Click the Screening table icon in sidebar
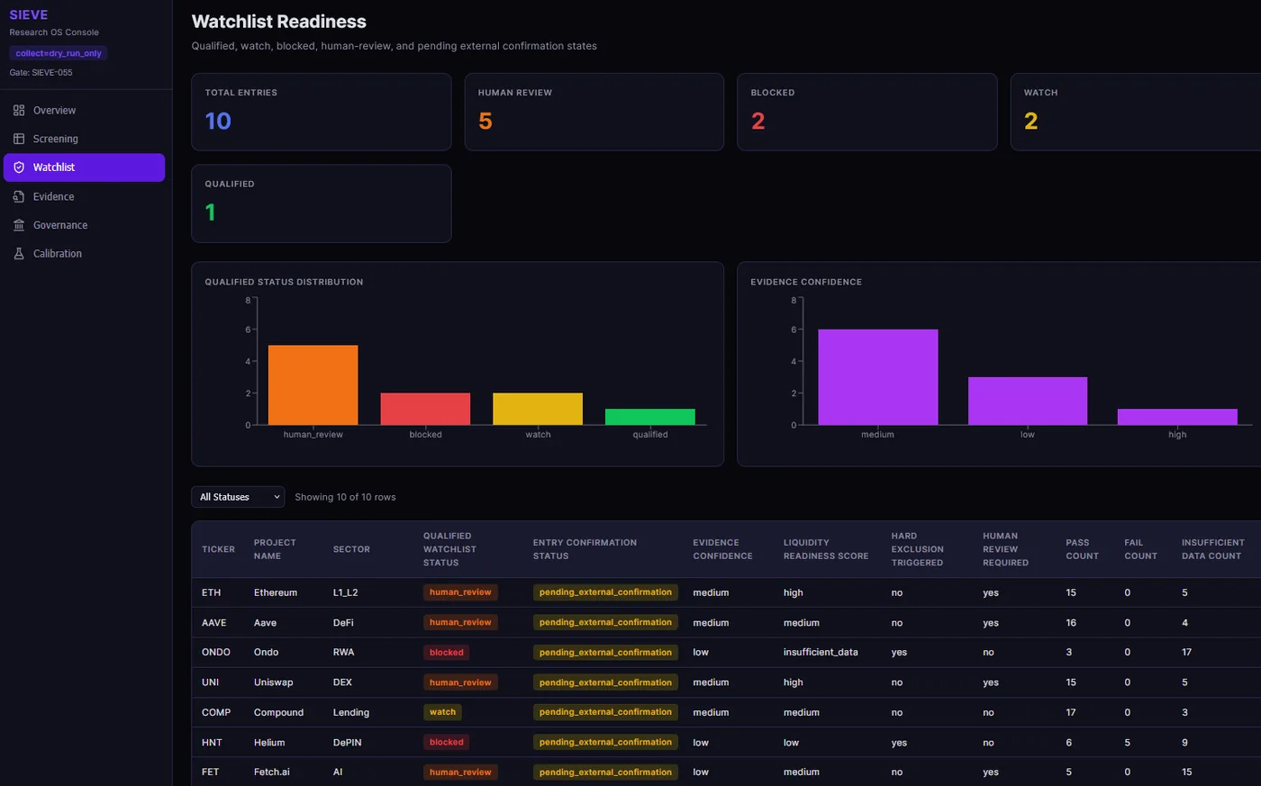 19,139
